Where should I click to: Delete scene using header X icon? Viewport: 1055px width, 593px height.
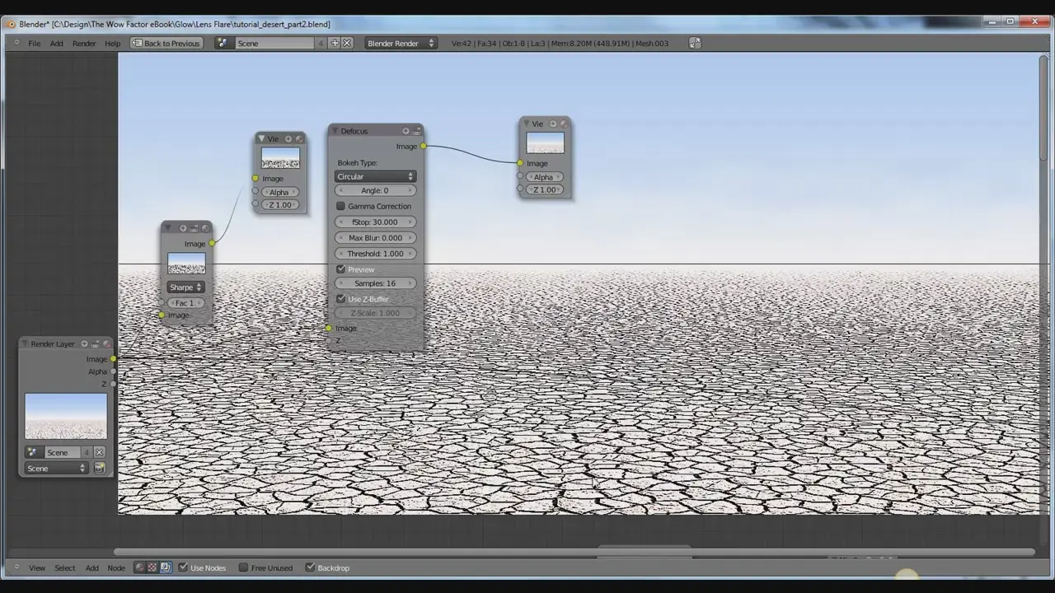pos(347,43)
